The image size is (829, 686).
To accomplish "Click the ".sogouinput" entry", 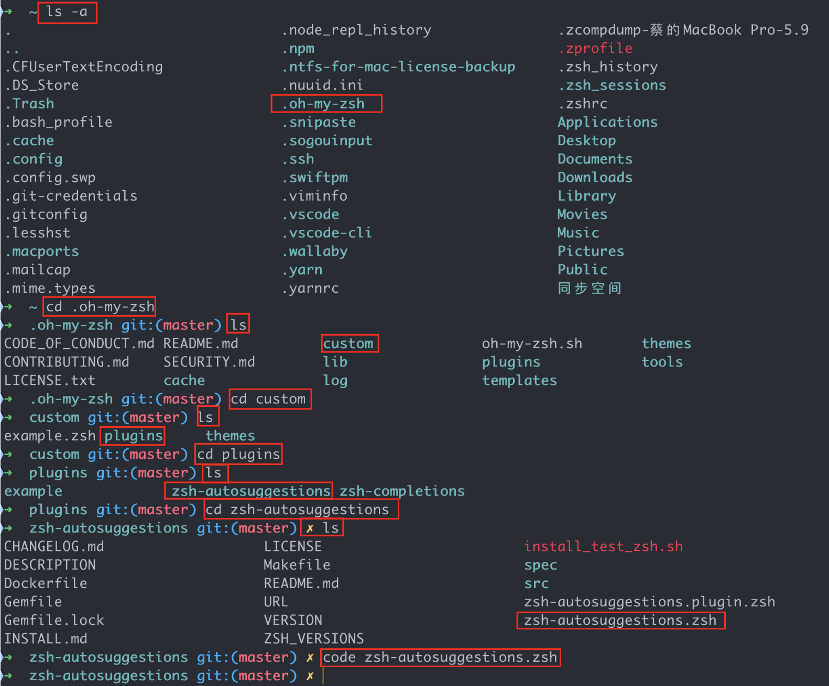I will pos(328,140).
